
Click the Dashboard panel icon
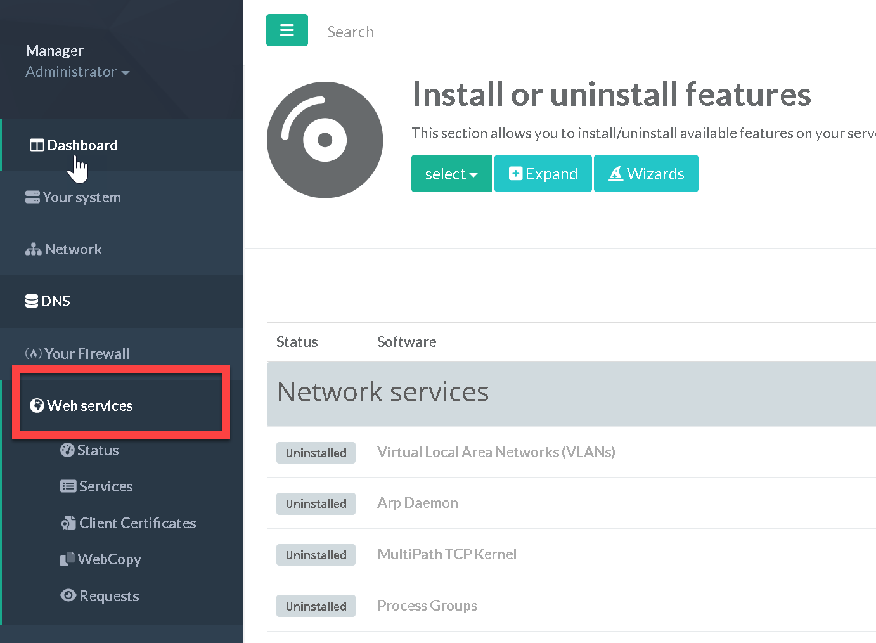click(37, 145)
